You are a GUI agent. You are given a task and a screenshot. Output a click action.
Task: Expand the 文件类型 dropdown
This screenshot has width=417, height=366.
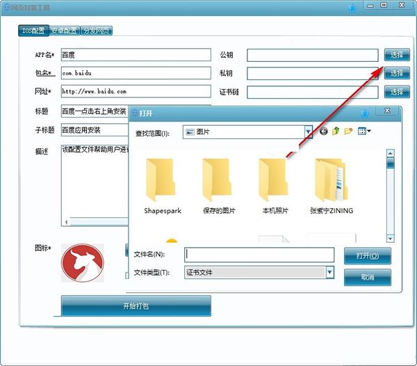[x=329, y=272]
